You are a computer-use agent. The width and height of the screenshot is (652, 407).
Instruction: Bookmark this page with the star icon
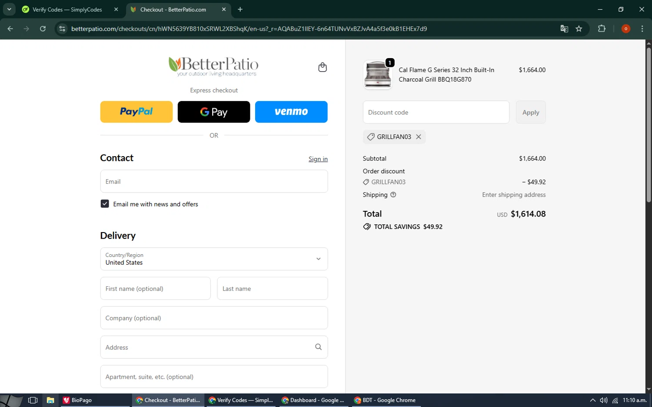pos(579,29)
